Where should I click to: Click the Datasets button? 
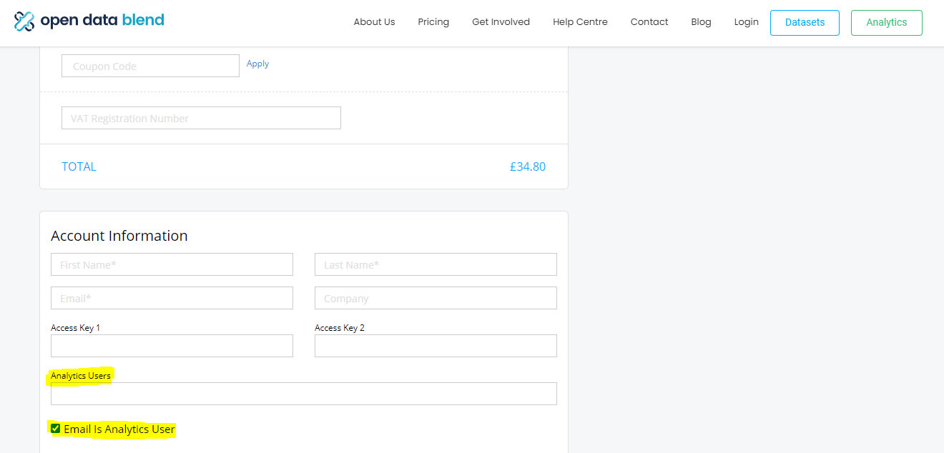(x=805, y=23)
